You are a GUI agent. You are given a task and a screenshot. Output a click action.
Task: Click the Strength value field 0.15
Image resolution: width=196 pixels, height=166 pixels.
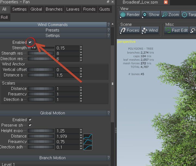[67, 48]
